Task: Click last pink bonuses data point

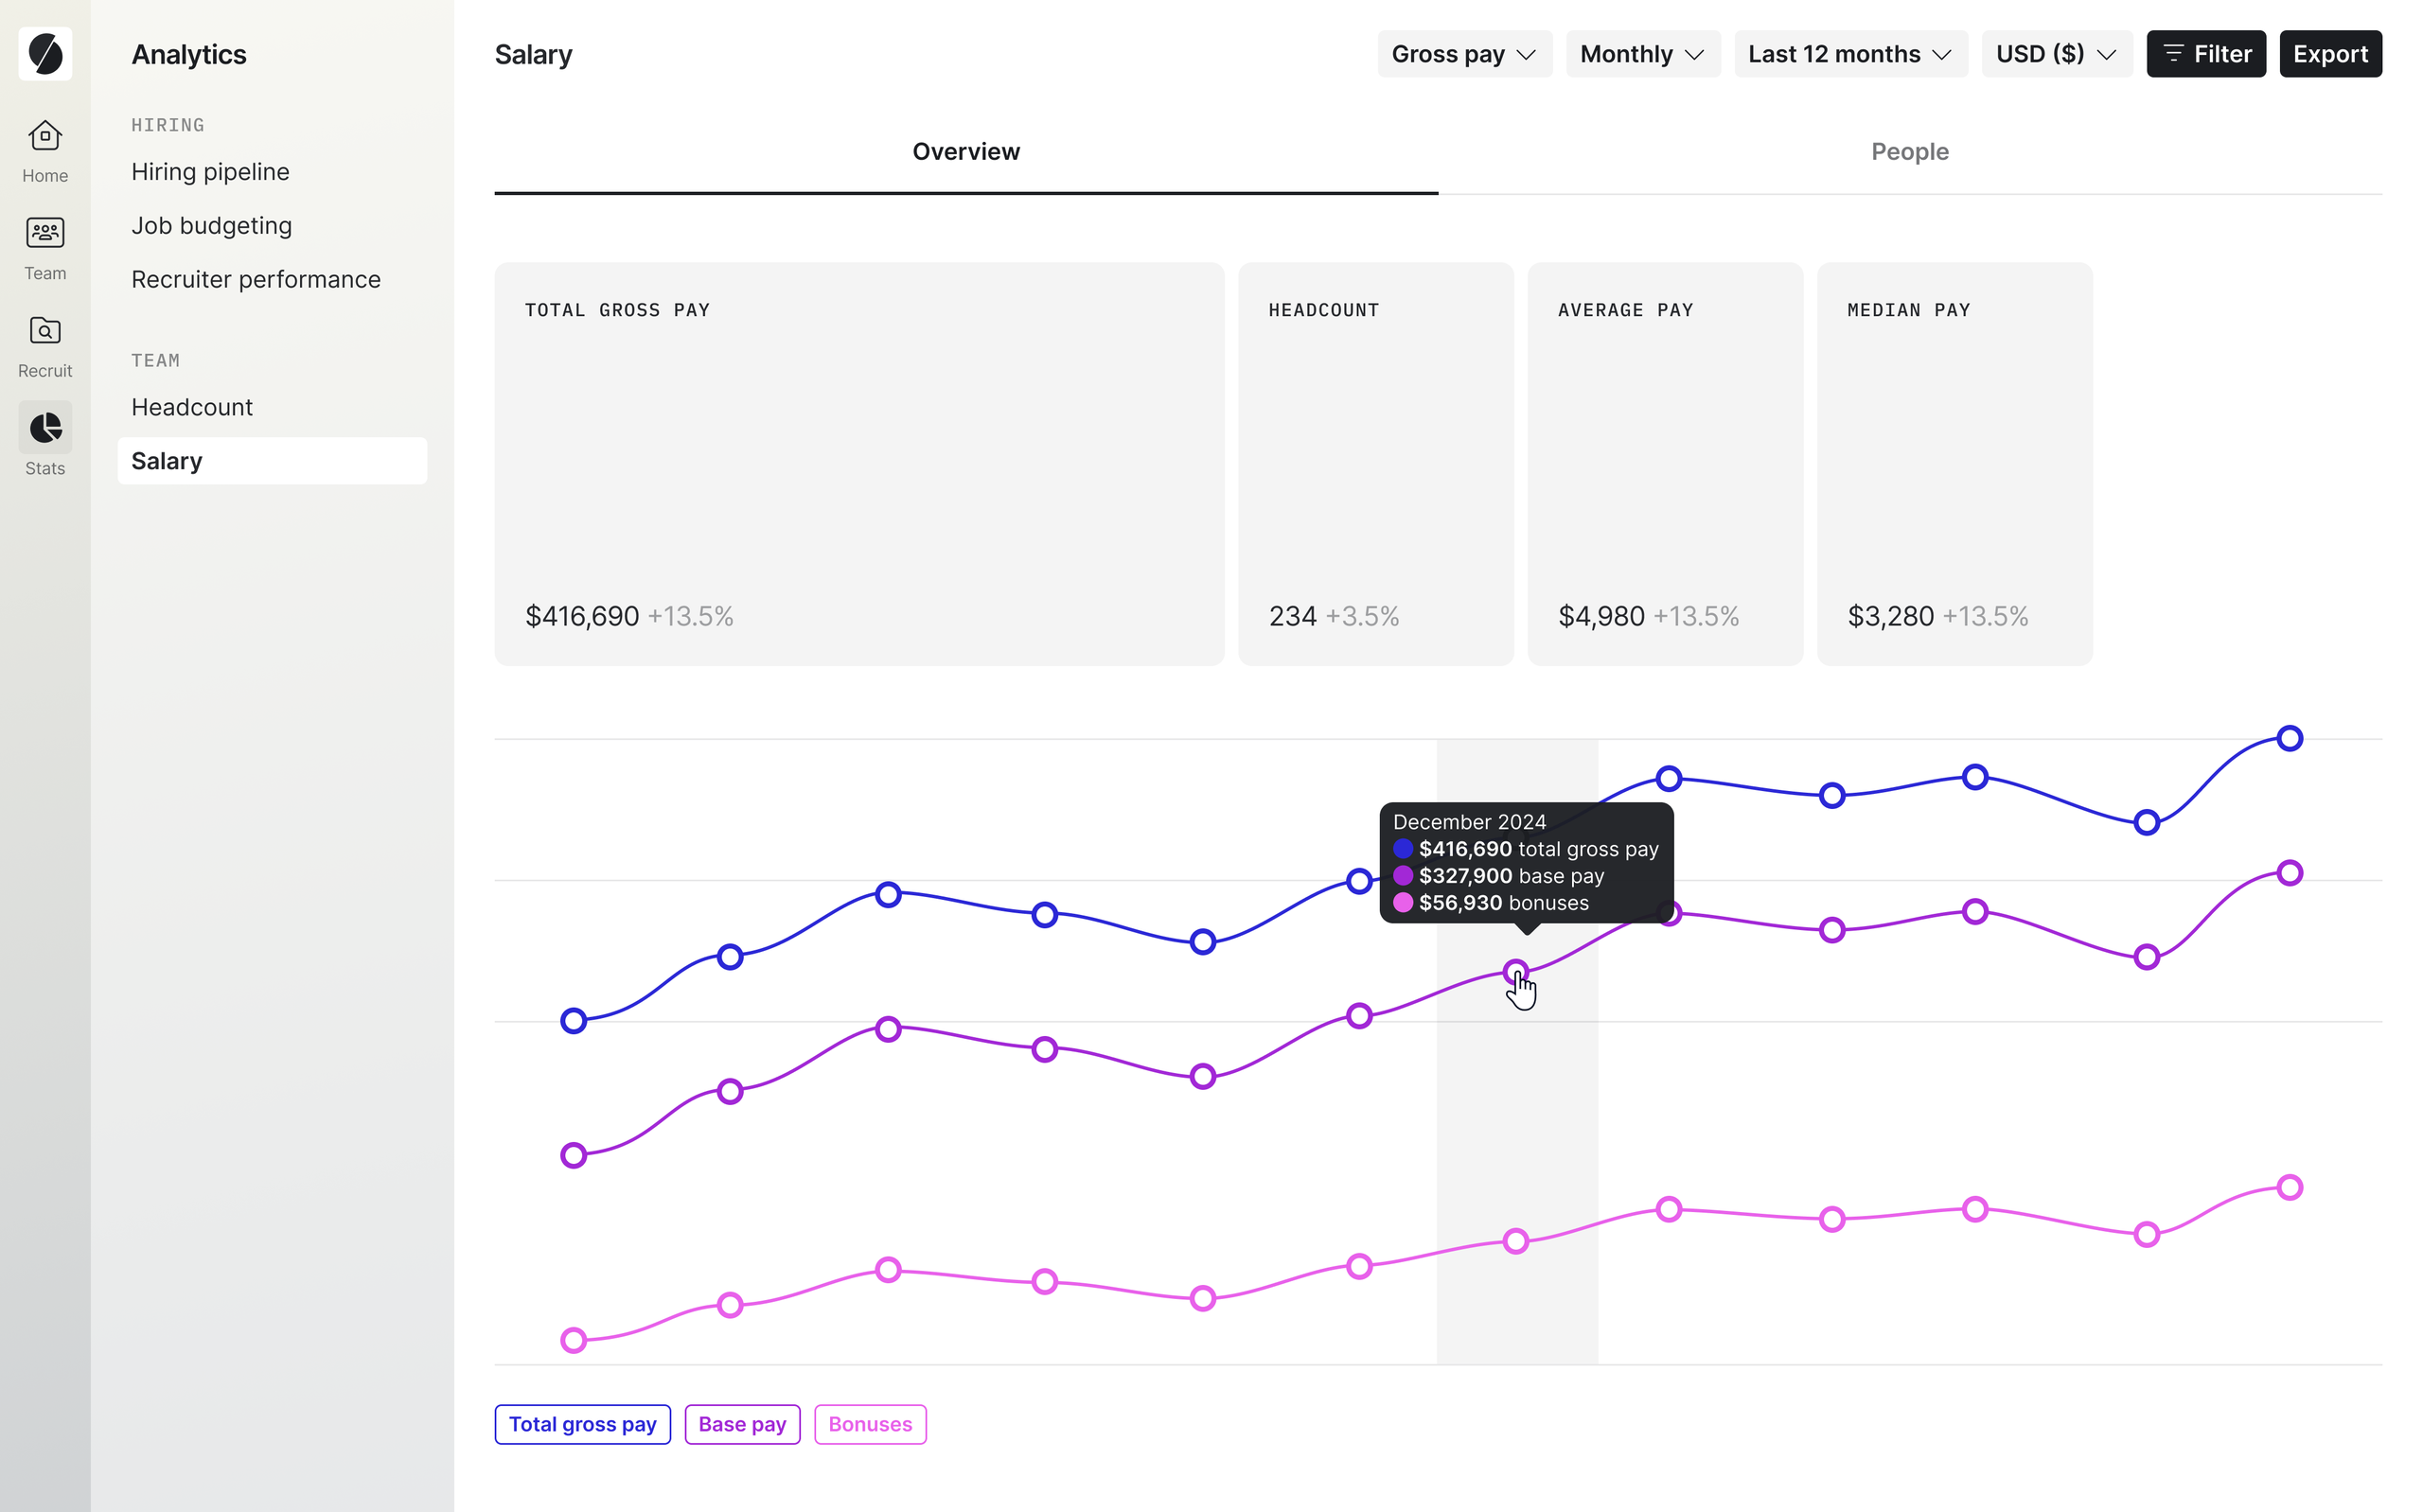Action: coord(2290,1188)
